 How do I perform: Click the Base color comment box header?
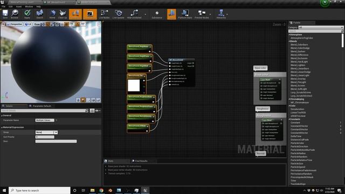tap(270, 74)
